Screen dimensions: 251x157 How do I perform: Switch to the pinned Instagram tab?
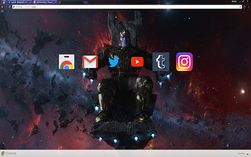[x=4, y=2]
